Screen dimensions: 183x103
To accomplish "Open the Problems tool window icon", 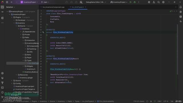I will [2, 92].
